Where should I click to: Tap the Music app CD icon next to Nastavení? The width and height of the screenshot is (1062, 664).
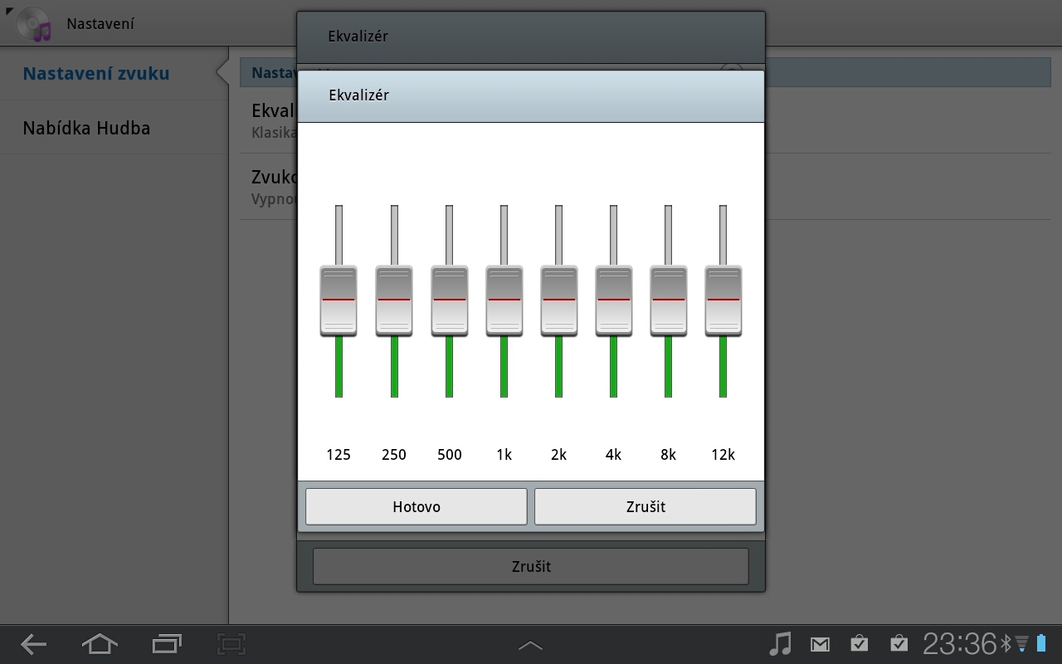(x=33, y=23)
